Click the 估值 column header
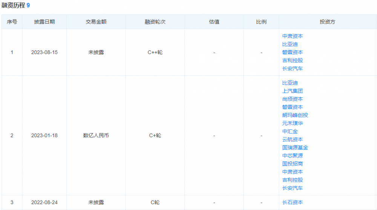377x210 pixels. (x=214, y=22)
